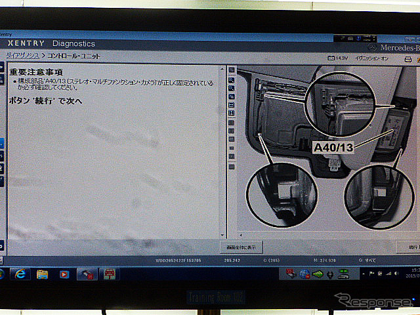Click the globe network tray icon
Image resolution: width=420 pixels, height=315 pixels.
(304, 274)
